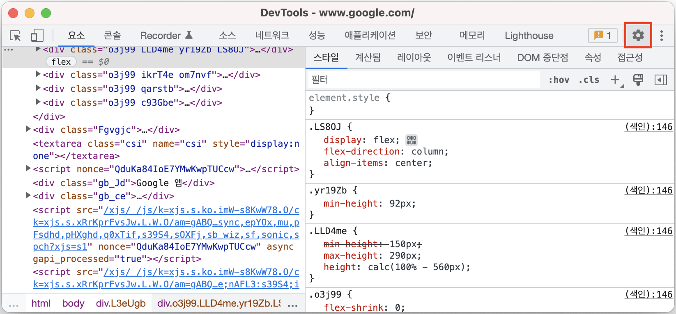This screenshot has width=676, height=314.
Task: Select the 속성 subtab
Action: tap(593, 57)
